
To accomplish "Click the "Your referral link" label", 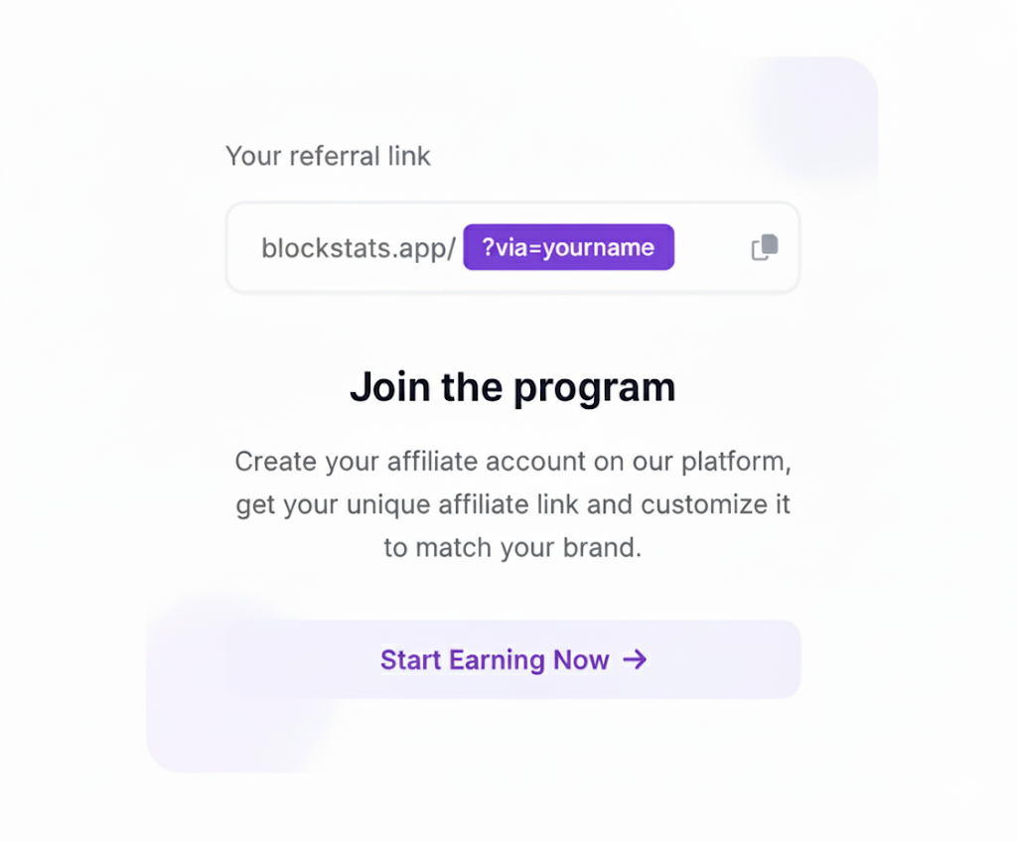I will pyautogui.click(x=328, y=156).
